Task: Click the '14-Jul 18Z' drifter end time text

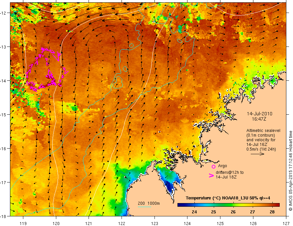Action: [x=226, y=177]
